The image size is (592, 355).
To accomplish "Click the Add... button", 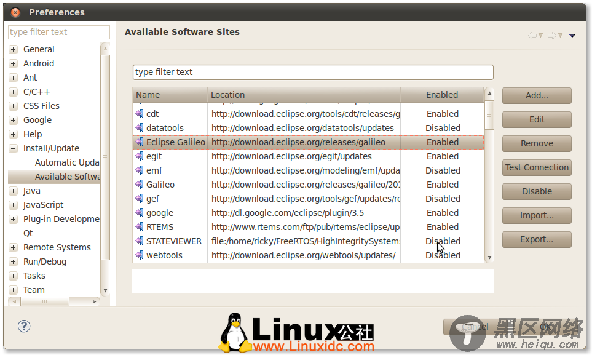I will click(x=537, y=95).
